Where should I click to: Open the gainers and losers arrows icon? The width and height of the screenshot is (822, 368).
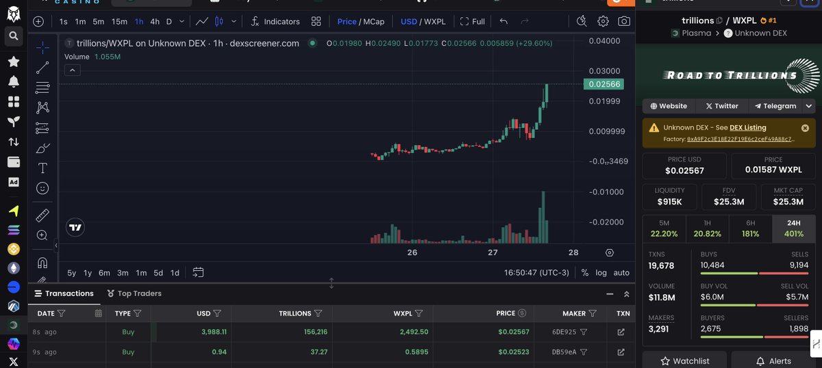(13, 142)
